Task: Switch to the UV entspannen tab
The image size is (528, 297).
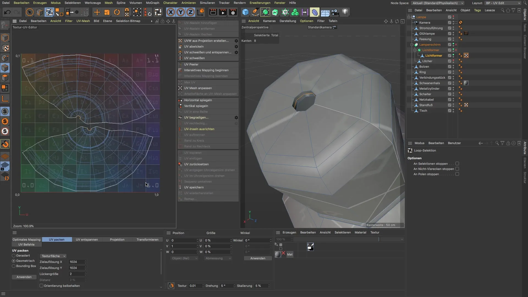Action: [x=87, y=240]
